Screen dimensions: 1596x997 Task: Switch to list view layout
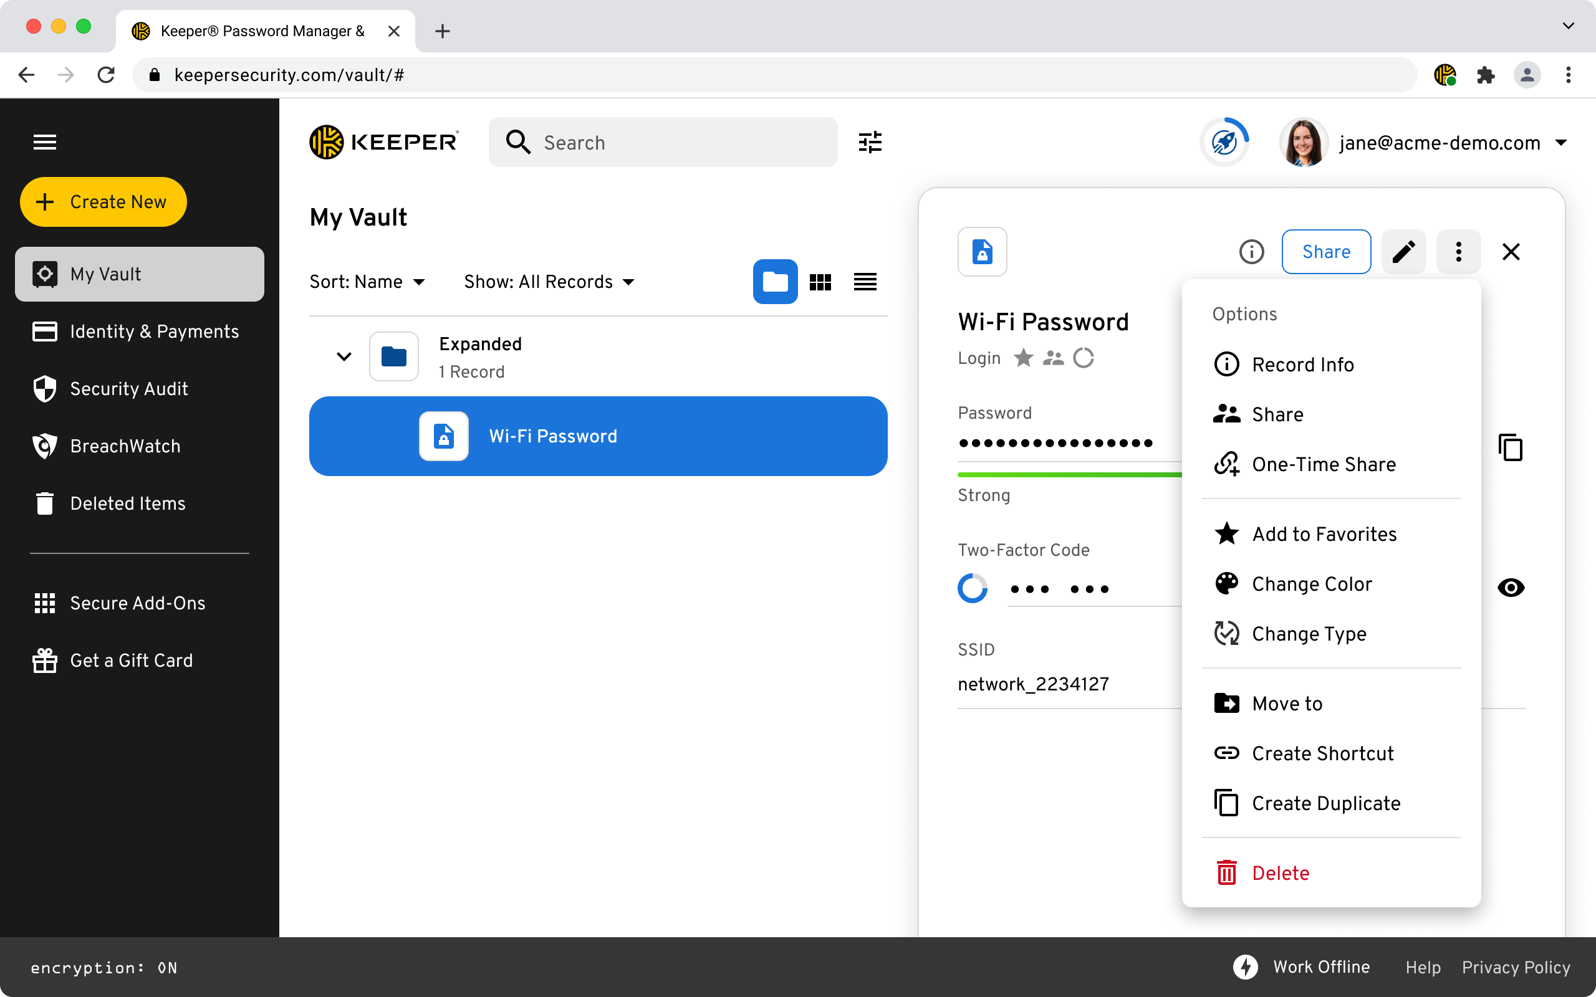pos(865,282)
